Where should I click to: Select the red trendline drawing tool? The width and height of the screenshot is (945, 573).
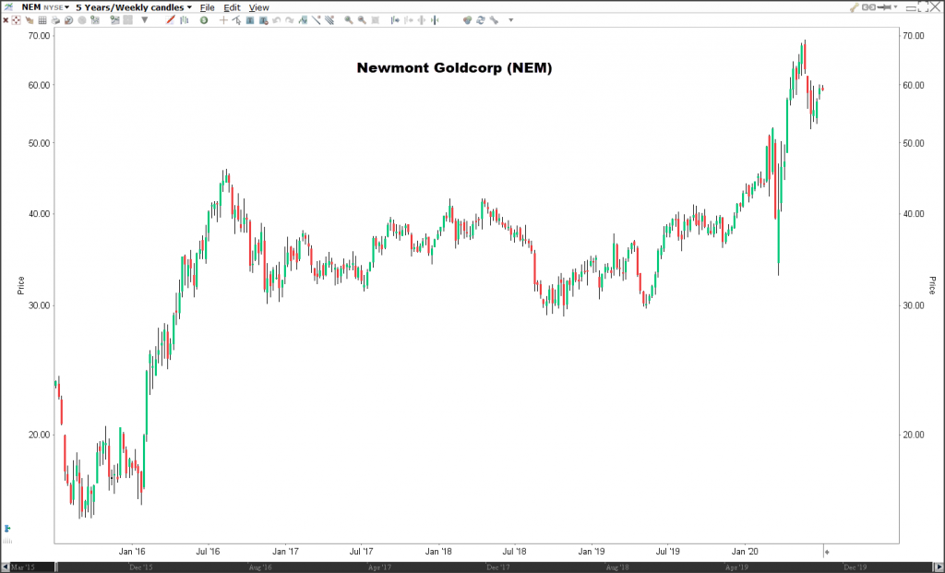170,20
